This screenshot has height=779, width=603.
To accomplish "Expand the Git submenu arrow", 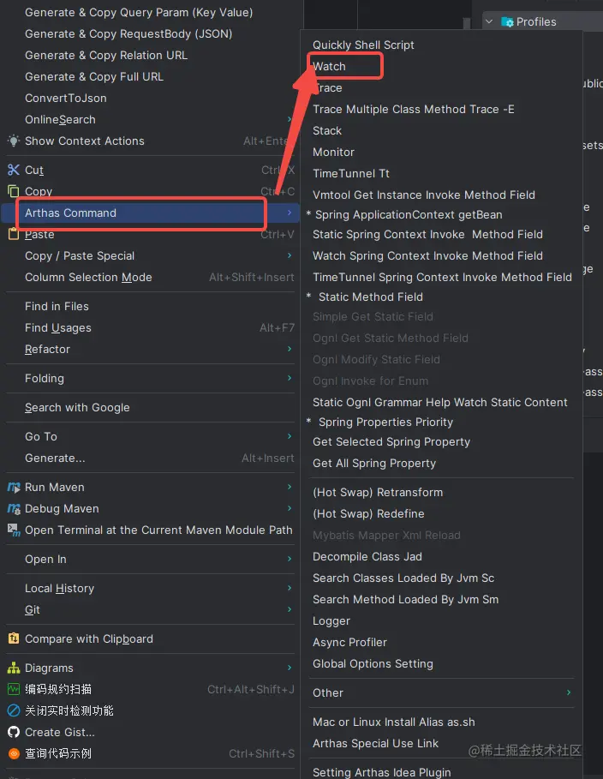I will 290,609.
